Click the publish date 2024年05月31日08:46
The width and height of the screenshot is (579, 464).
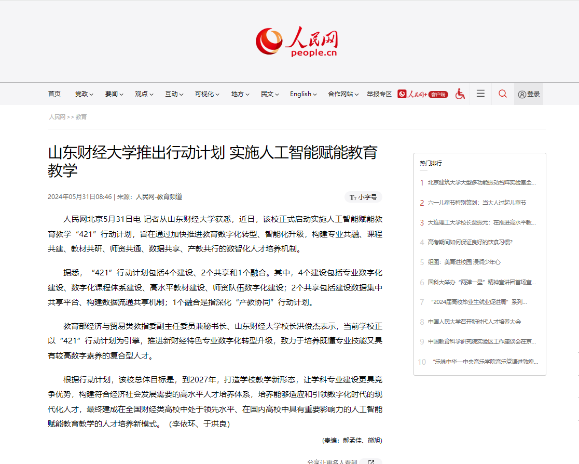[79, 197]
